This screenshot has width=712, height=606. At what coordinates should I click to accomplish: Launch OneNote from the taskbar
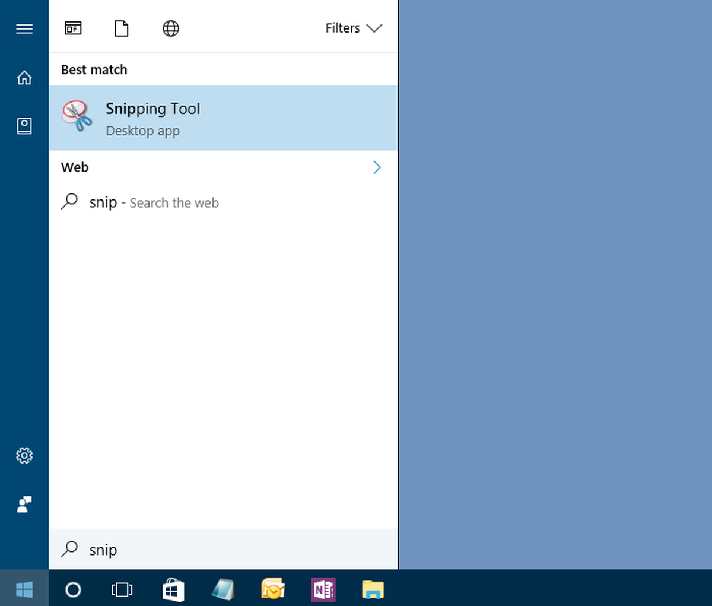[x=323, y=589]
